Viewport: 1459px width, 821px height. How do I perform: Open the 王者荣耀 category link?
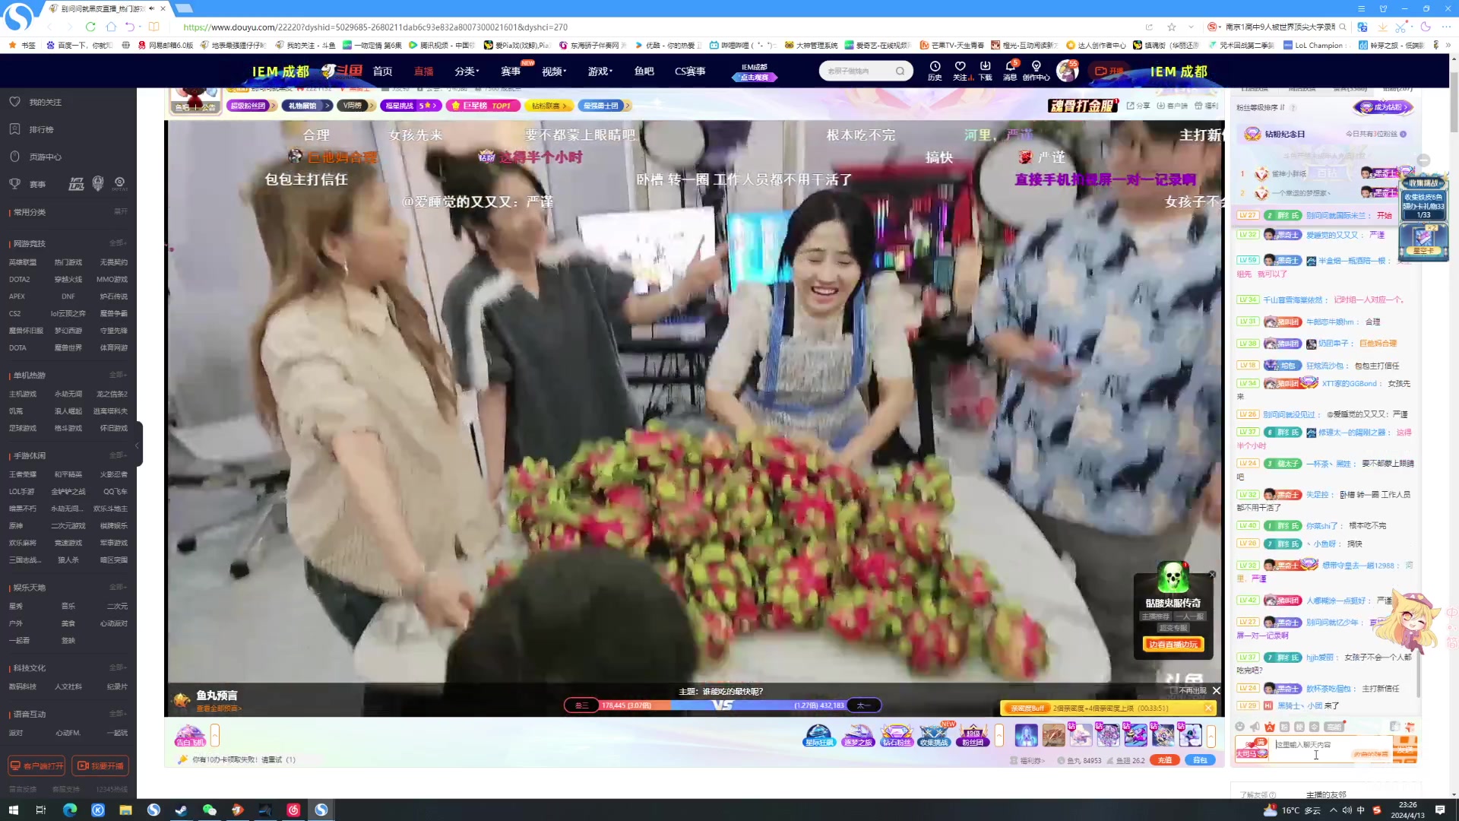(23, 474)
